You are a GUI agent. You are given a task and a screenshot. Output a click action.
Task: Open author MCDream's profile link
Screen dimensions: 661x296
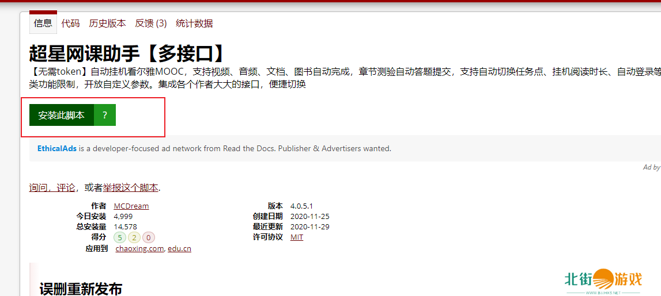pyautogui.click(x=131, y=206)
